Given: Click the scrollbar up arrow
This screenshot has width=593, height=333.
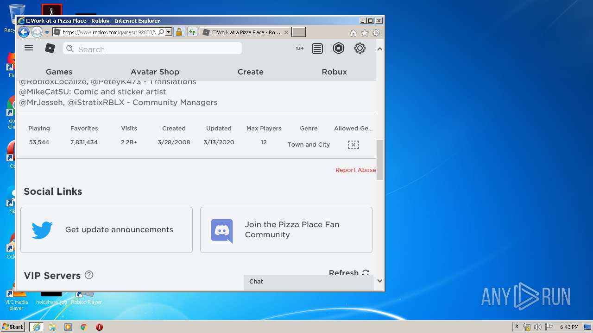Looking at the screenshot, I should [380, 49].
